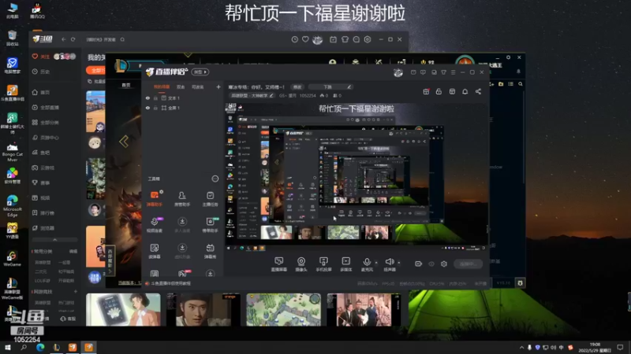This screenshot has height=354, width=631.
Task: Add 多媒体 media source
Action: pyautogui.click(x=345, y=264)
